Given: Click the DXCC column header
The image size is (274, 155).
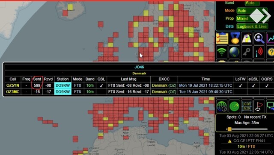Looking at the screenshot, I should pos(164,79).
